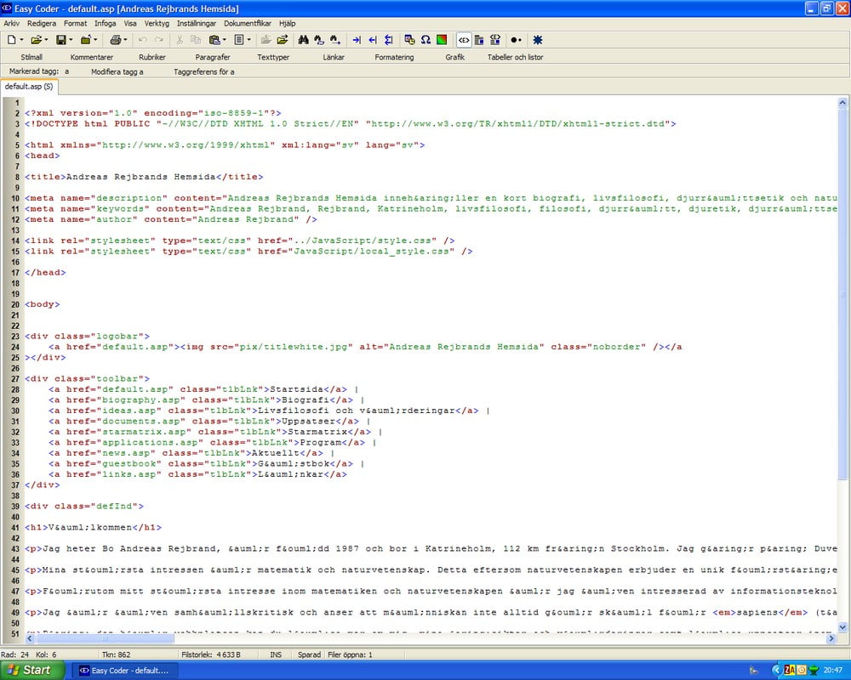851x680 pixels.
Task: Click the Modifiera tagg a button
Action: pos(117,71)
